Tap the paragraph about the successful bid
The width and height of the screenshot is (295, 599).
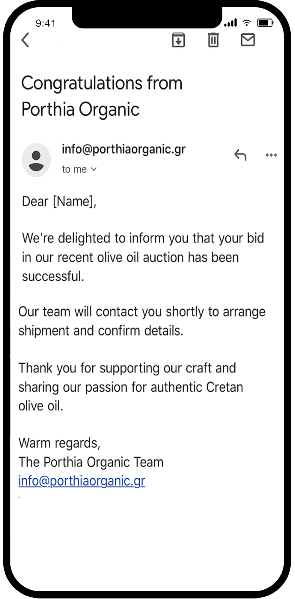(143, 257)
